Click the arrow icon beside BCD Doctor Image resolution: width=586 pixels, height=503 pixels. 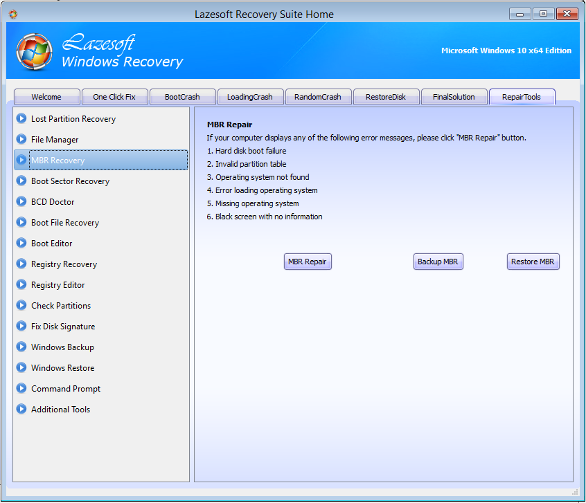point(21,201)
